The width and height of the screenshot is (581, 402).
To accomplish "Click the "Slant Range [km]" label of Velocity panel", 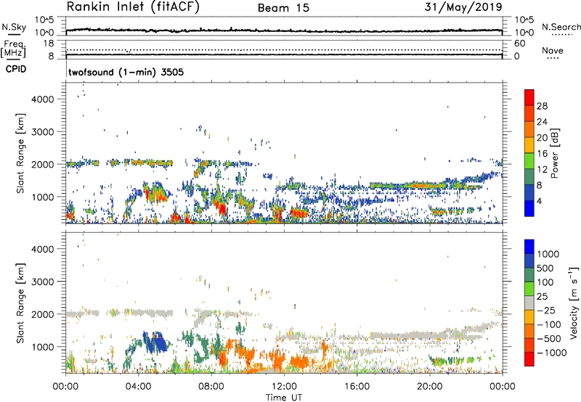I will point(20,303).
